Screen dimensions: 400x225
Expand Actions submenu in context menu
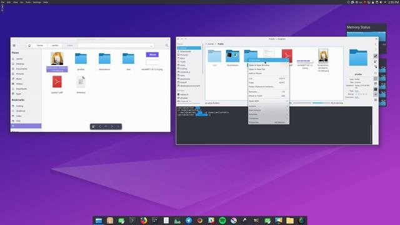(x=268, y=106)
